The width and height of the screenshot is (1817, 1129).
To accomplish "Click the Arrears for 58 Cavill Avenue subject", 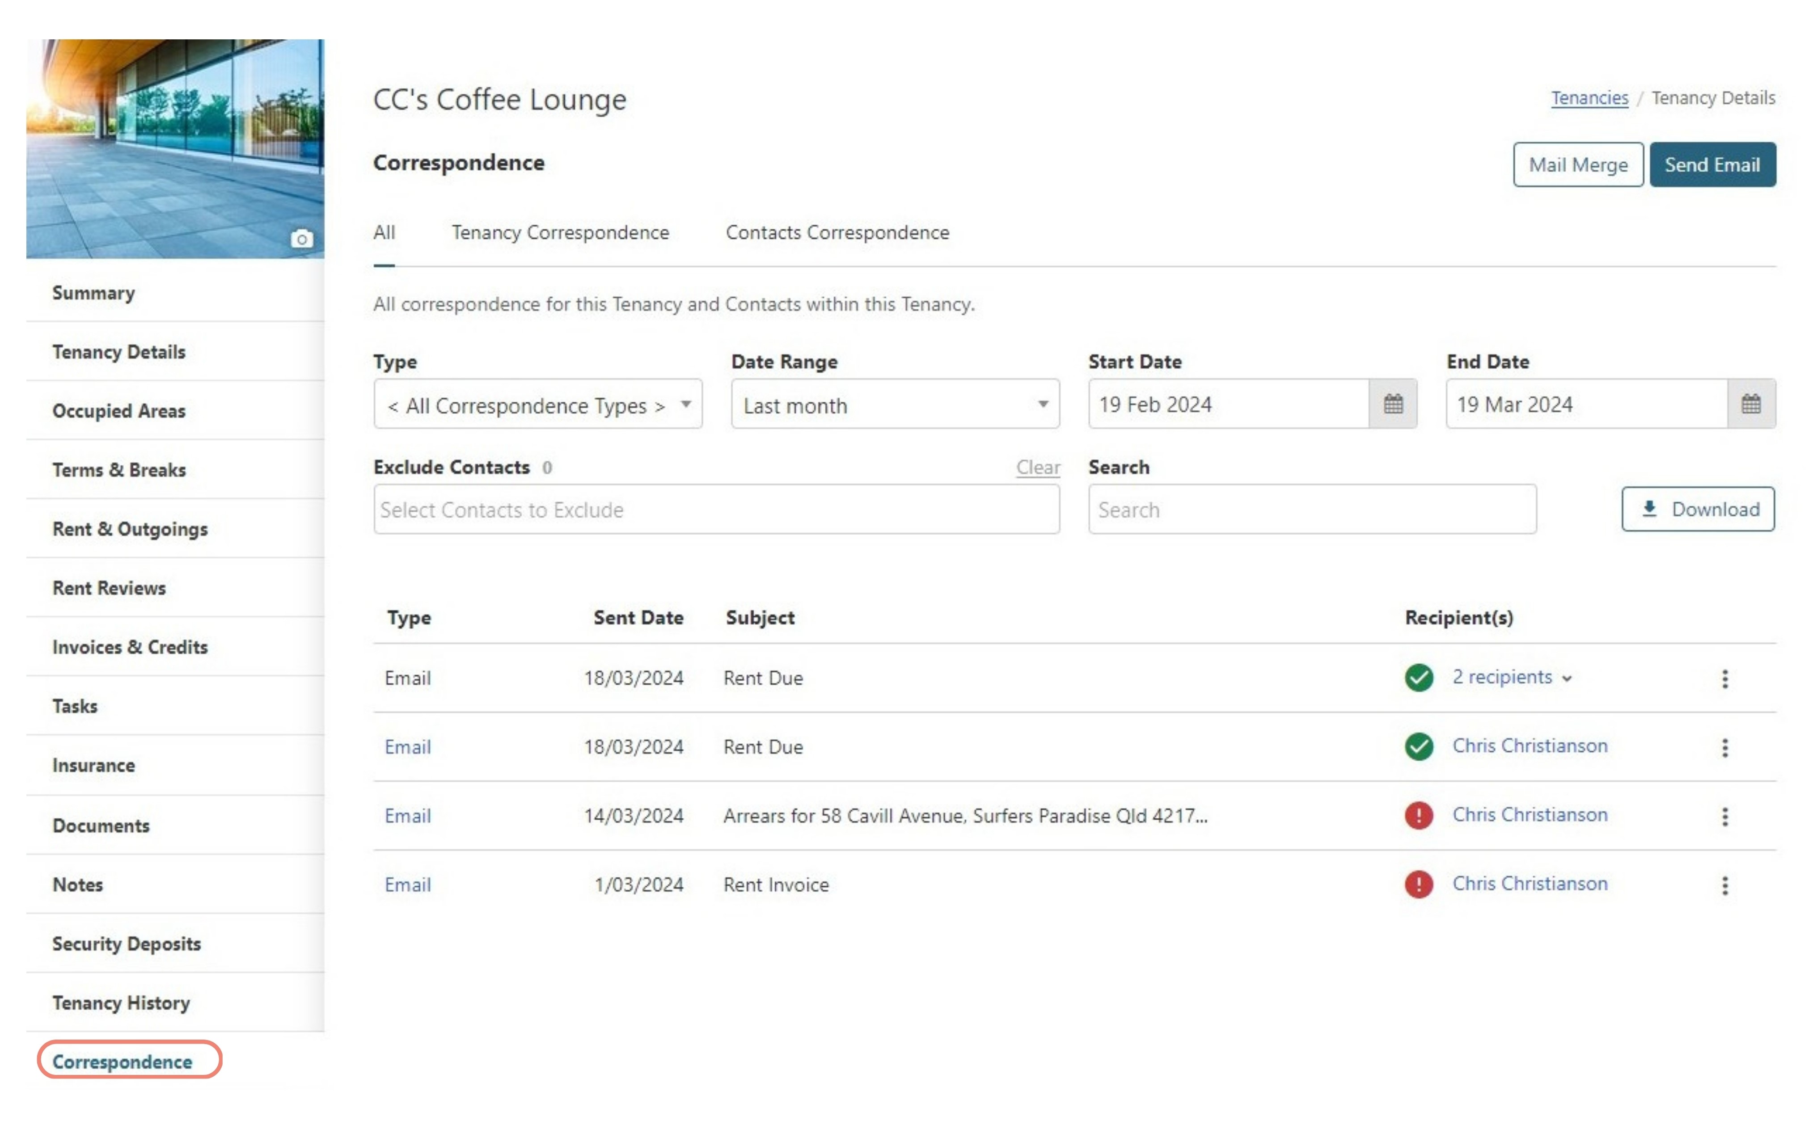I will pyautogui.click(x=966, y=816).
